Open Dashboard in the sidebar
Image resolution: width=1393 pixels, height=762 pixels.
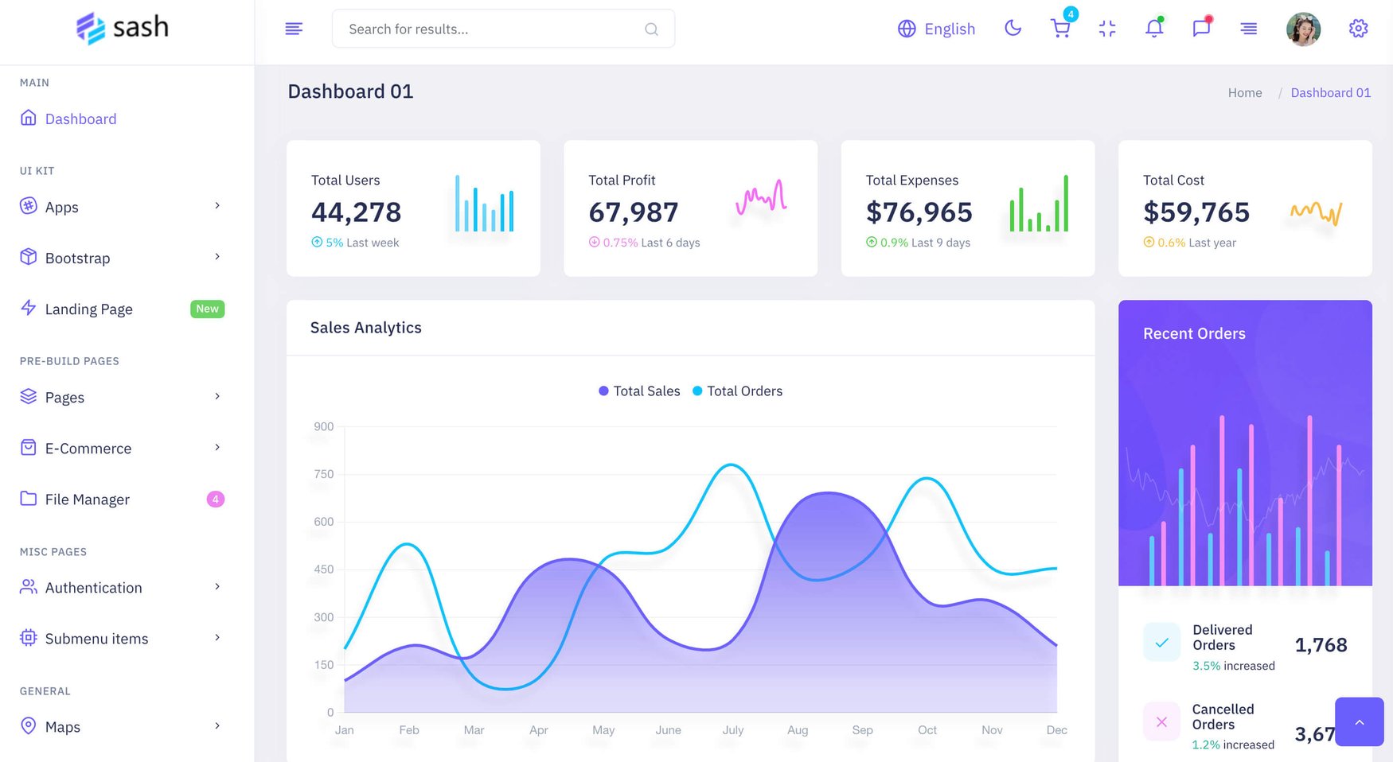click(80, 119)
